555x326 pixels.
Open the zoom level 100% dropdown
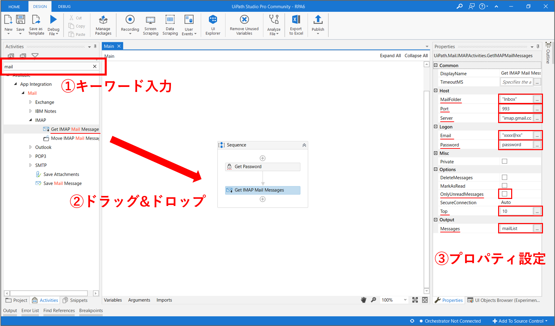(x=405, y=300)
